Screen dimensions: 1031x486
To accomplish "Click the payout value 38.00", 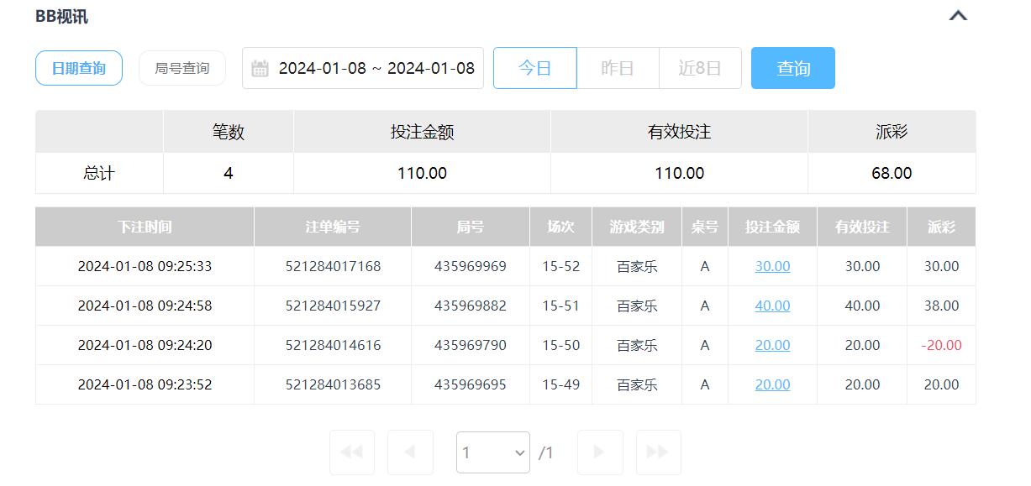I will click(941, 306).
